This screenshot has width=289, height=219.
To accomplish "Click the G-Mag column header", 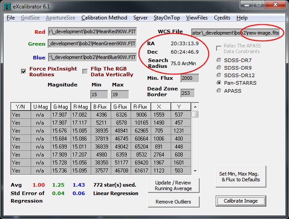I will coord(61,107).
